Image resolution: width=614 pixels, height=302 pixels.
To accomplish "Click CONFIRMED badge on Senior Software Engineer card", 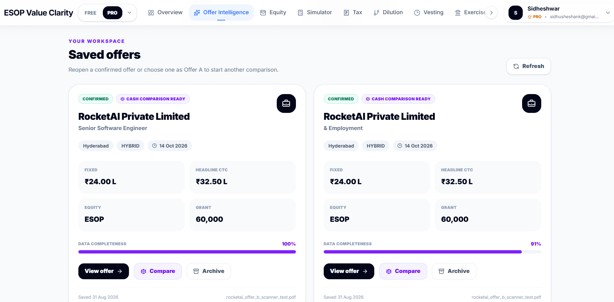I will [x=96, y=99].
